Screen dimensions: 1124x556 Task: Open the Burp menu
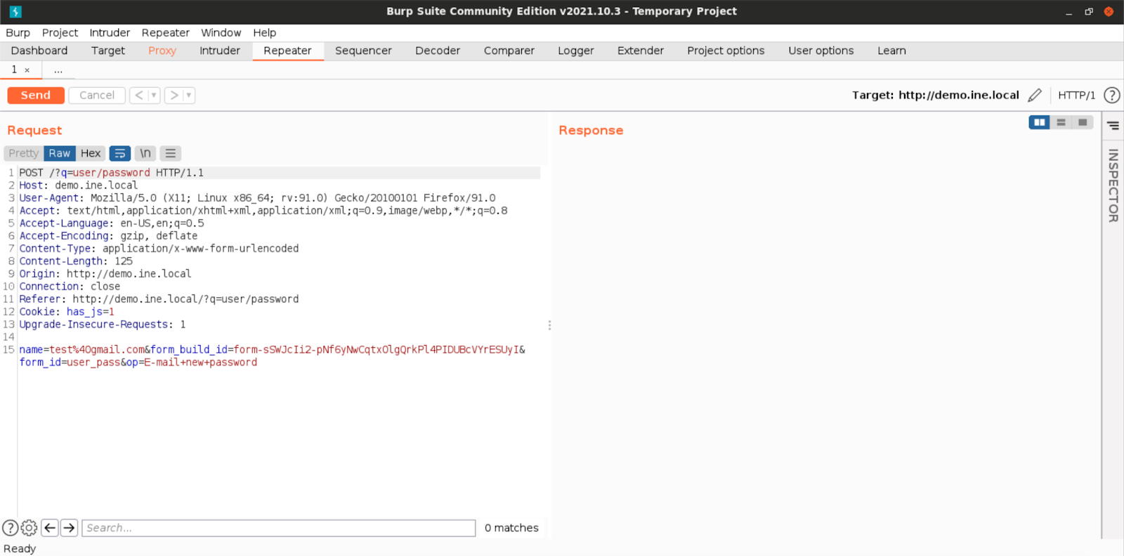tap(18, 32)
